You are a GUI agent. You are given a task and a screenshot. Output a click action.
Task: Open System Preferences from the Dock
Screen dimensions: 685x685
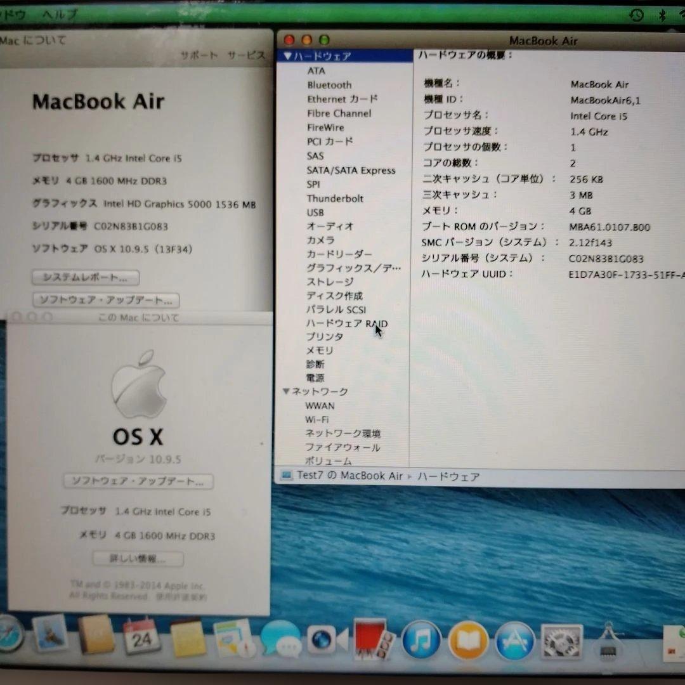click(561, 642)
